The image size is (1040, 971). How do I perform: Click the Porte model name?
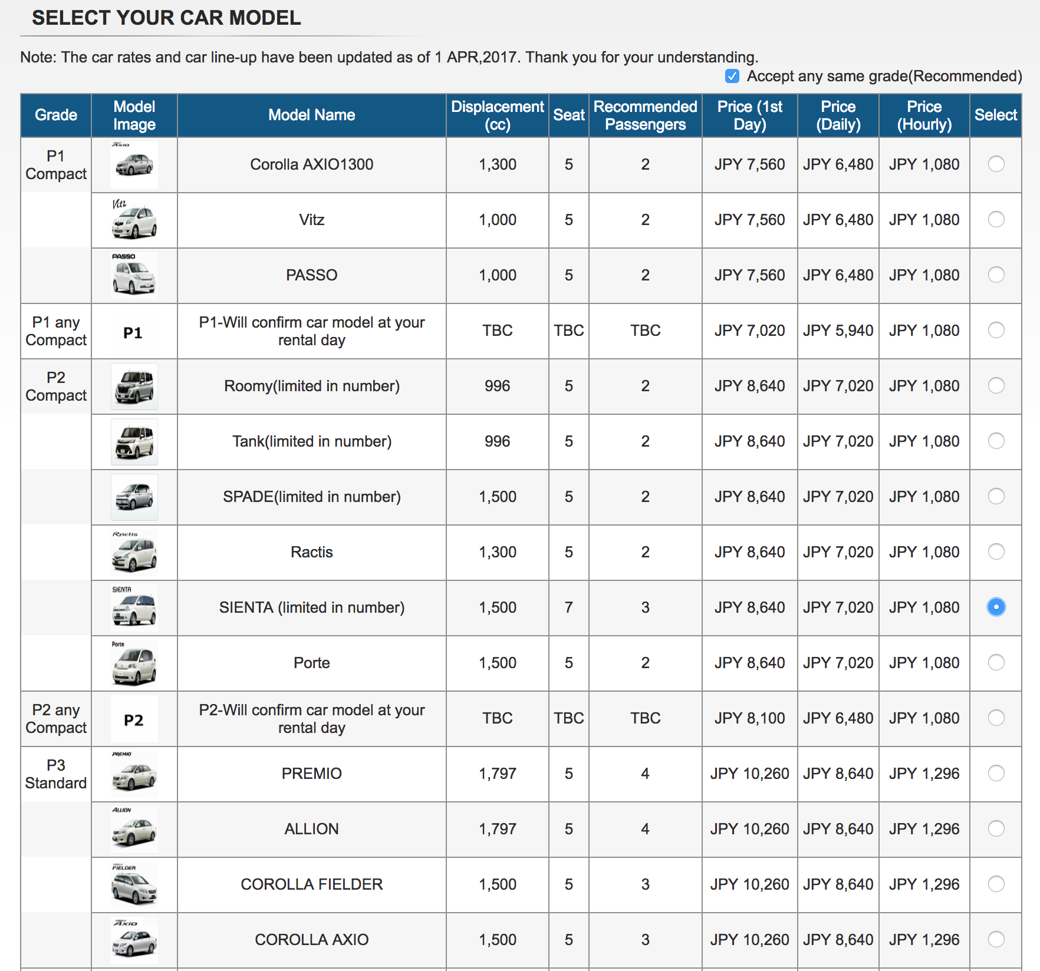click(312, 663)
